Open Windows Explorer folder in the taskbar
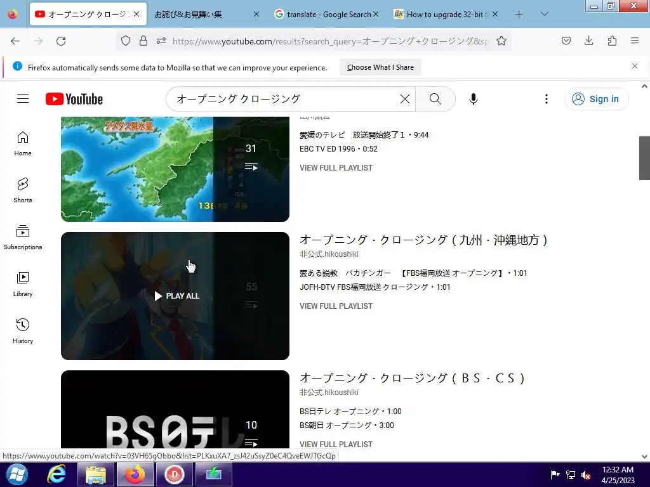 point(96,474)
